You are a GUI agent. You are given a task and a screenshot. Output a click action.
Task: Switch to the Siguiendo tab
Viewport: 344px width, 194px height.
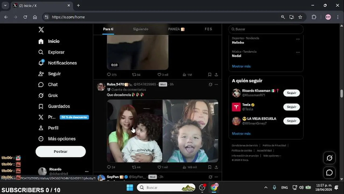(x=141, y=29)
